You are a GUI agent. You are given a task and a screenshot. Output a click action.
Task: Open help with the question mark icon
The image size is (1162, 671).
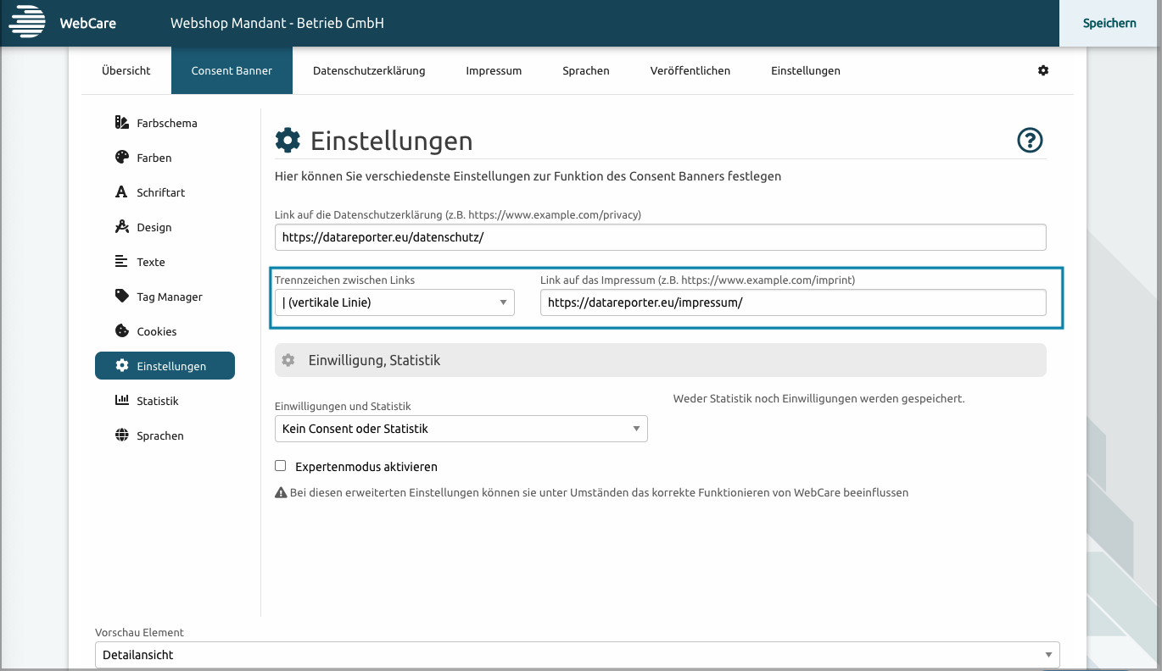pyautogui.click(x=1030, y=141)
